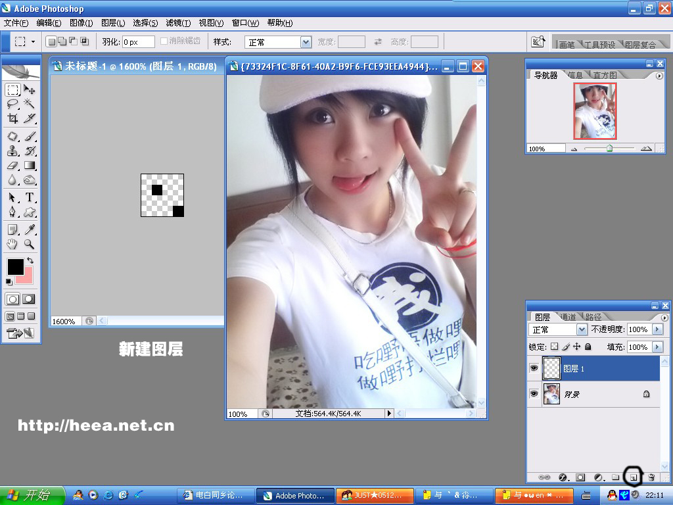This screenshot has width=673, height=505.
Task: Toggle visibility of the 背景 layer
Action: point(534,394)
